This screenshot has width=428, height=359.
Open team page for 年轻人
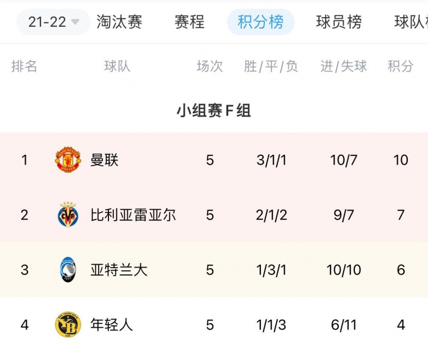pos(111,325)
